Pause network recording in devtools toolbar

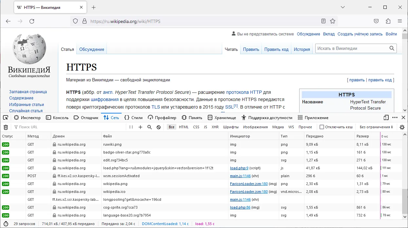pos(131,127)
